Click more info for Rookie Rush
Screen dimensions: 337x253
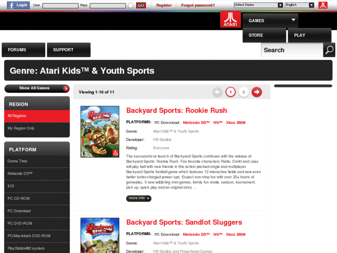tap(139, 198)
